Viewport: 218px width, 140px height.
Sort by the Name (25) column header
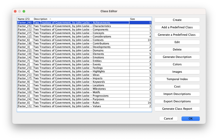pyautogui.click(x=25, y=19)
